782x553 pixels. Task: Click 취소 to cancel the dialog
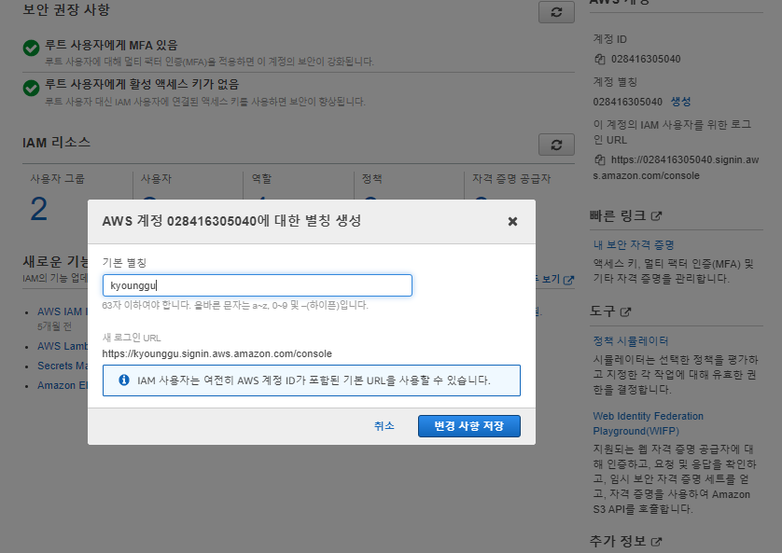point(384,426)
